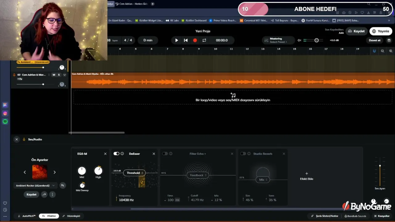Viewport: 395px width, 222px height.
Task: Enable the Filter Echo effect
Action: [x=165, y=154]
